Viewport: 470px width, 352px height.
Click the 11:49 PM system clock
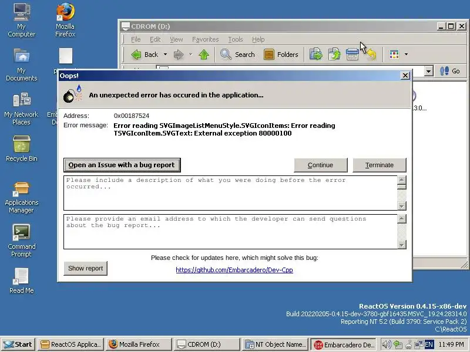coord(451,344)
